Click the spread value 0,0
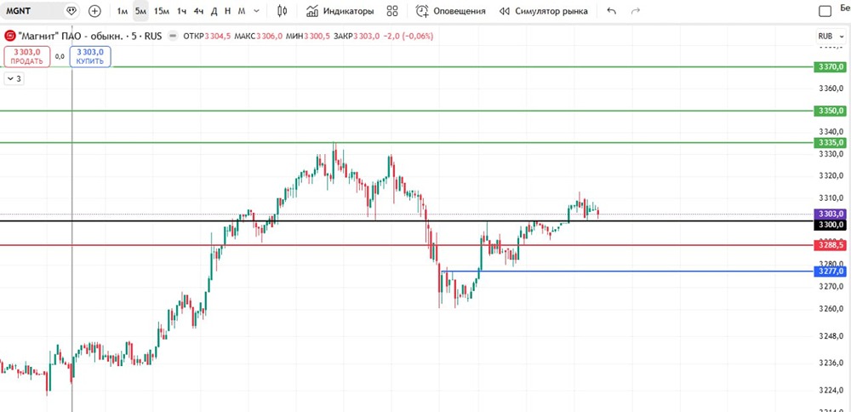The height and width of the screenshot is (412, 851). tap(60, 56)
